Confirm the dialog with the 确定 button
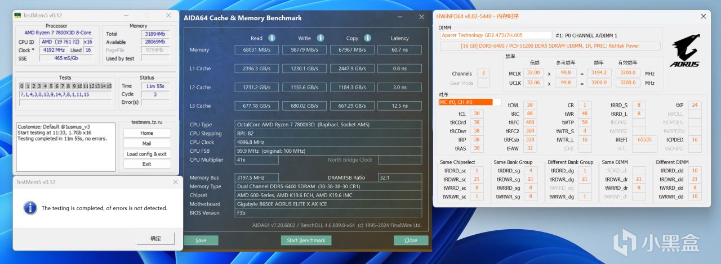 (155, 239)
